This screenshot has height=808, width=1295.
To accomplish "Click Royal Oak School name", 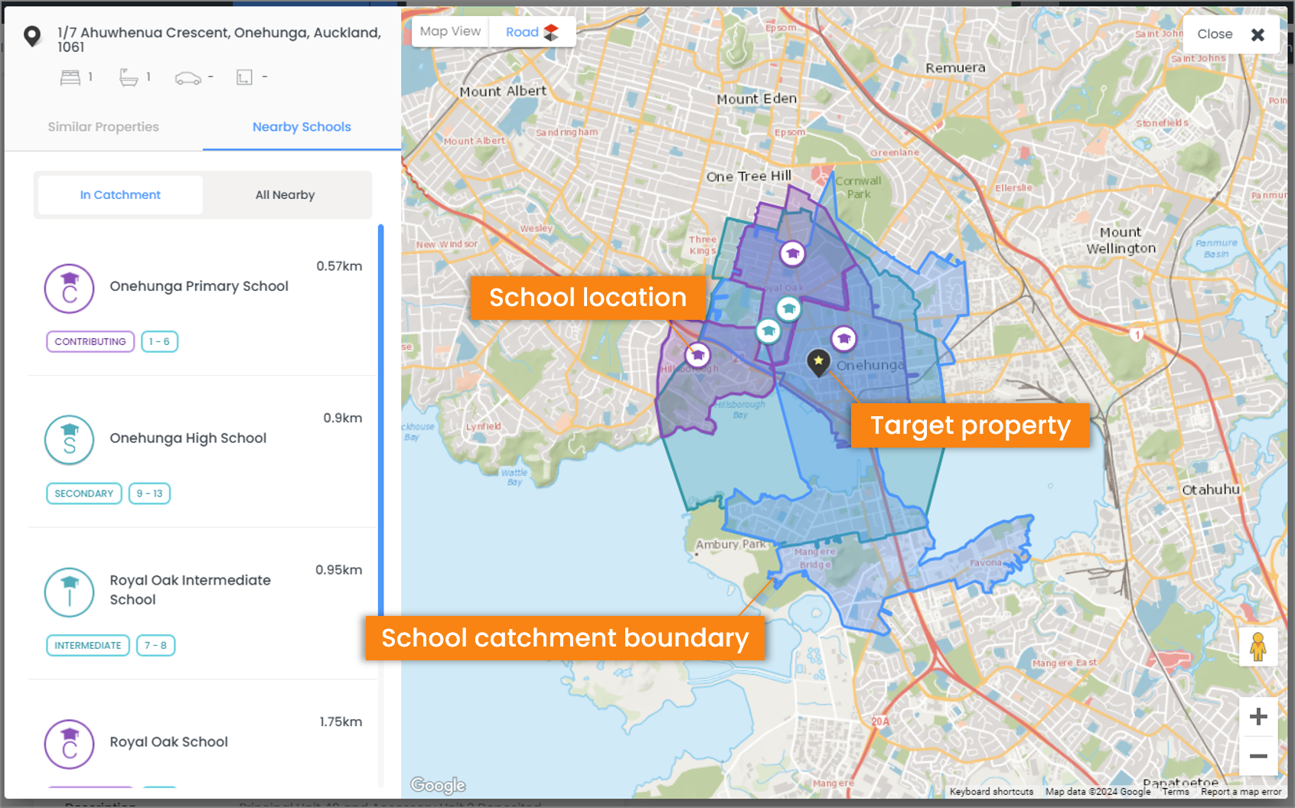I will point(168,742).
